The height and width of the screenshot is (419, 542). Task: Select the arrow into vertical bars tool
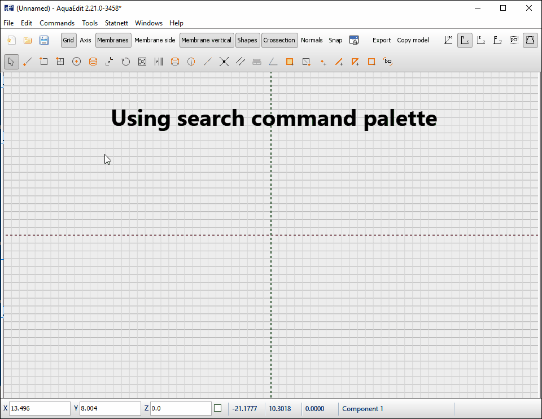pyautogui.click(x=158, y=62)
